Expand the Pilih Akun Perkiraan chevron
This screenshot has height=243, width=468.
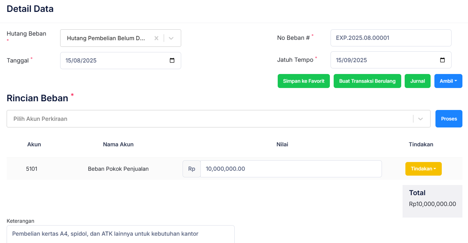click(420, 119)
